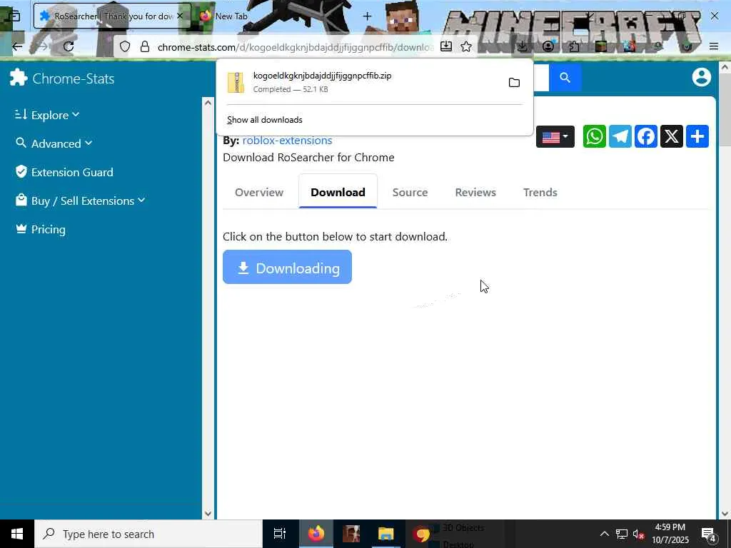Click the Windows taskbar search box
This screenshot has height=548, width=731.
click(x=148, y=534)
